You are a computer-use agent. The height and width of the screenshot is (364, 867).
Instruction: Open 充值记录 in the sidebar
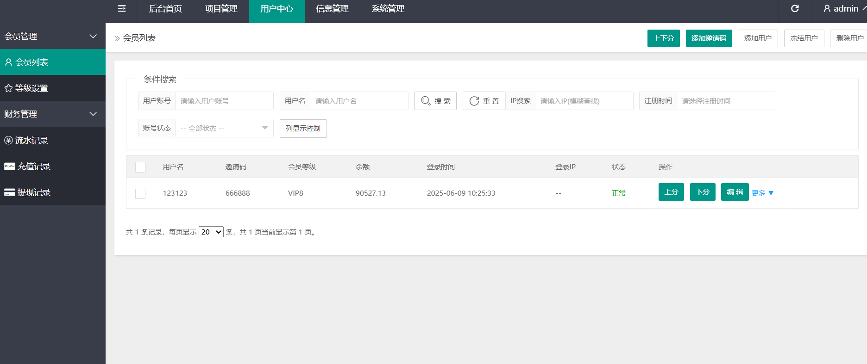click(53, 166)
